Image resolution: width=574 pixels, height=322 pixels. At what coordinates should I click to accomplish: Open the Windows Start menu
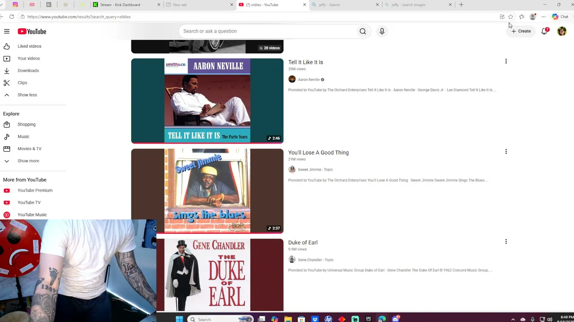(x=179, y=319)
